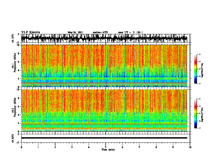
Task: Click the "8" kHz tick on ch.2 axis
Action: click(19, 98)
